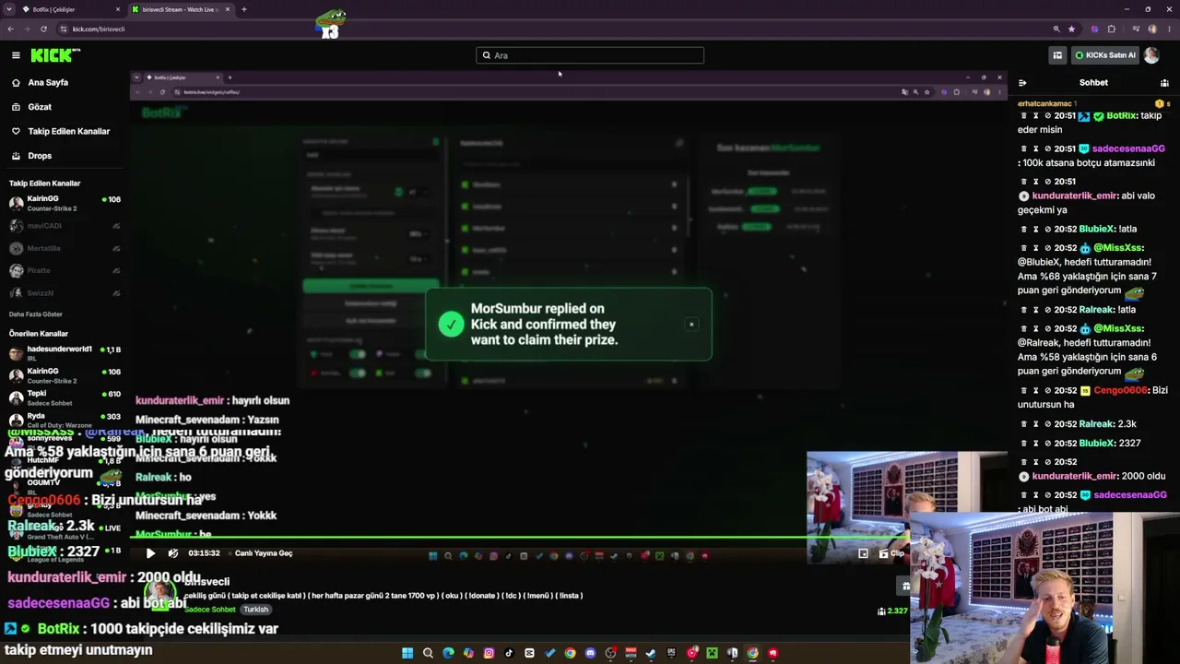This screenshot has width=1180, height=664.
Task: Click the BotRix username in chat
Action: [1121, 116]
